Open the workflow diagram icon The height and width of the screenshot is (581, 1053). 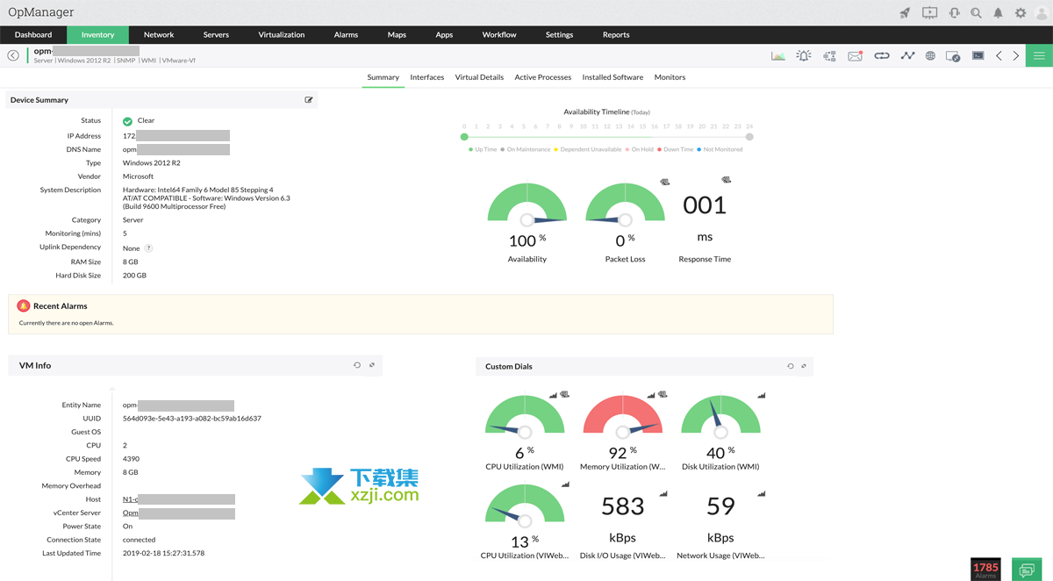point(829,56)
